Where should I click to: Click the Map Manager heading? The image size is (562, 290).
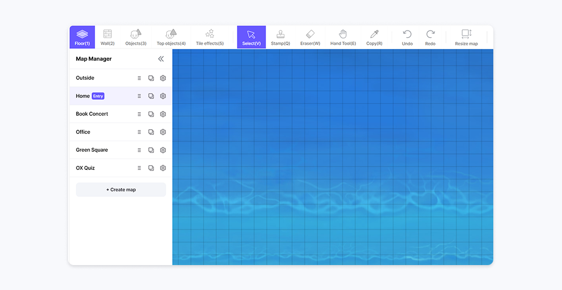coord(94,59)
